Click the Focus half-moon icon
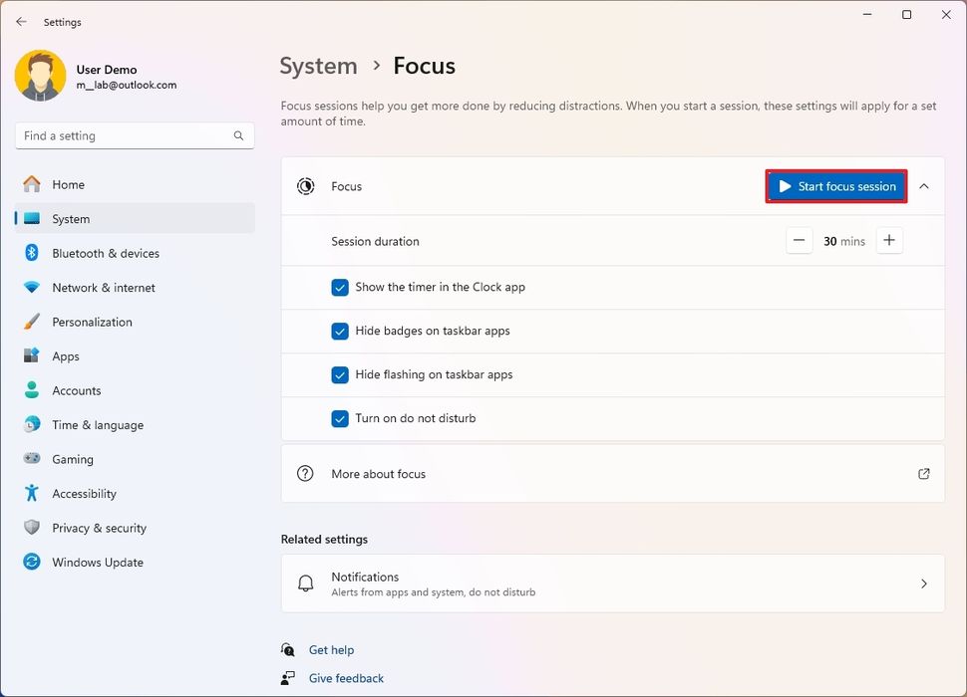967x697 pixels. click(x=306, y=185)
